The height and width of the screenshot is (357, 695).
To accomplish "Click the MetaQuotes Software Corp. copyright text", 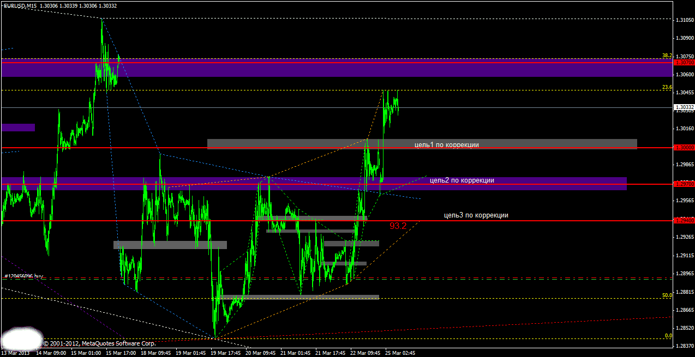I will [x=100, y=343].
